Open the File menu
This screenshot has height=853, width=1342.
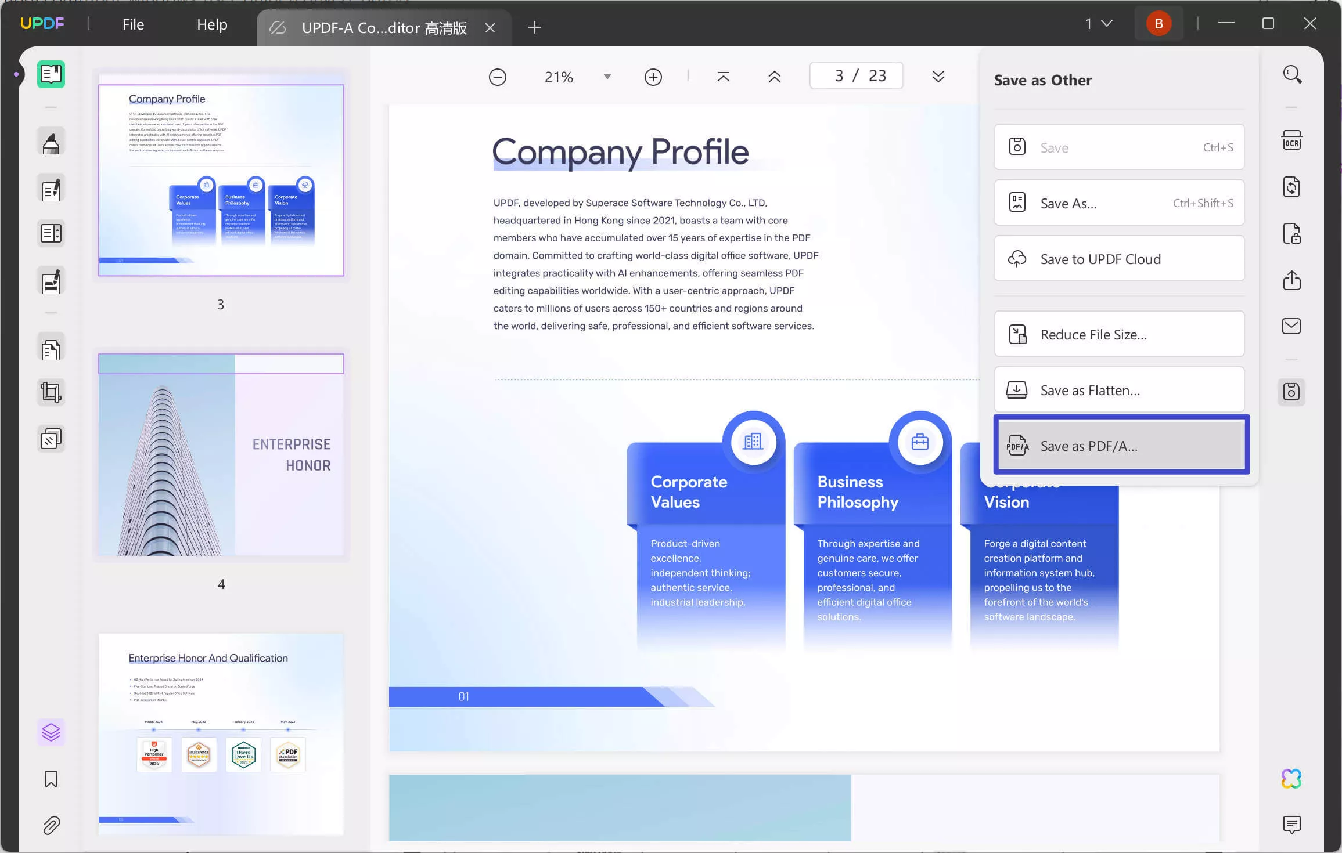[x=133, y=23]
